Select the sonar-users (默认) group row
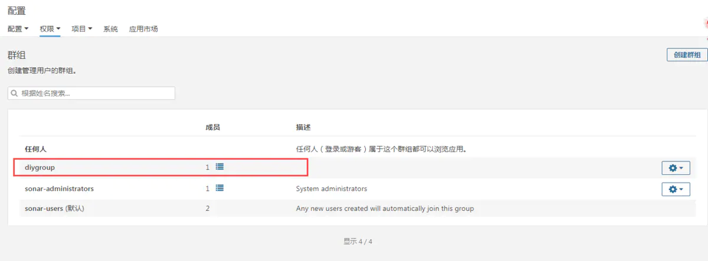 (x=357, y=209)
